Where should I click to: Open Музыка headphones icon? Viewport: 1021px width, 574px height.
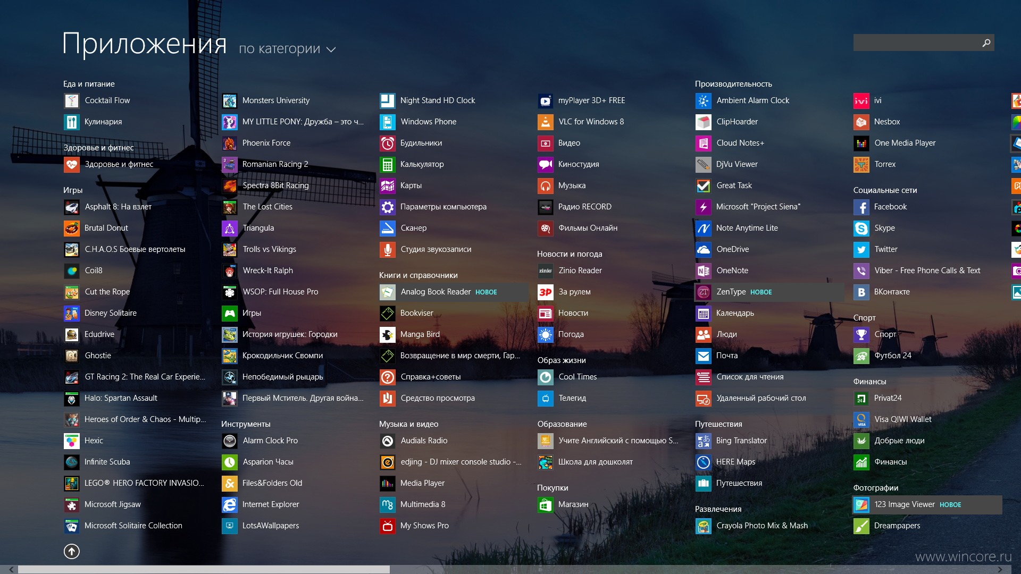[x=546, y=185]
